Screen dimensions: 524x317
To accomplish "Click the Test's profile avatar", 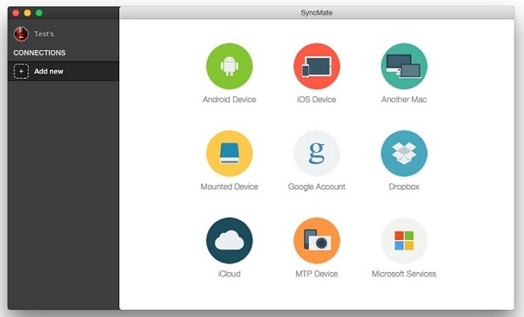I will (x=21, y=34).
